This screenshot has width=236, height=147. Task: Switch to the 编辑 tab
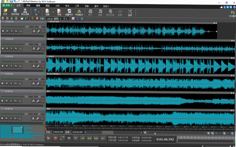pyautogui.click(x=38, y=5)
